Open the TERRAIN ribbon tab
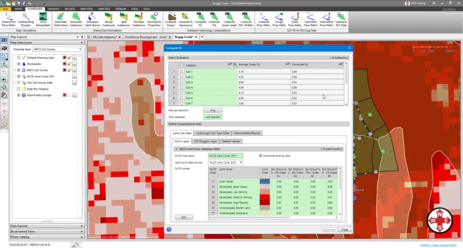 [120, 9]
